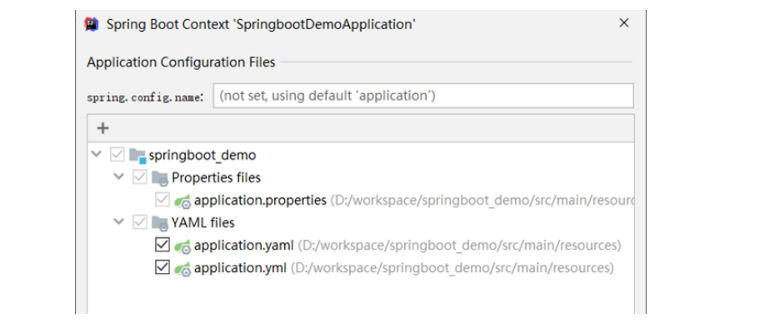Click the application.yaml Spring leaf icon
The image size is (760, 333).
(183, 246)
